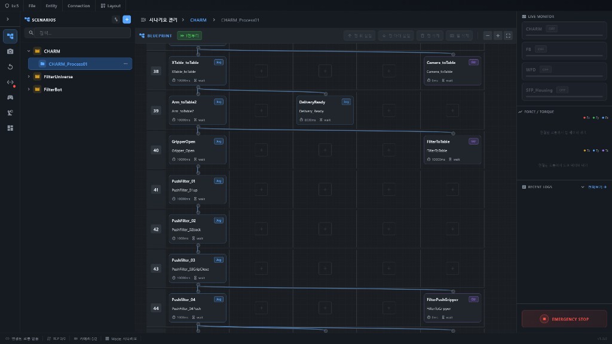612x344 pixels.
Task: Click the circular reset arrow sidebar icon
Action: pyautogui.click(x=10, y=67)
